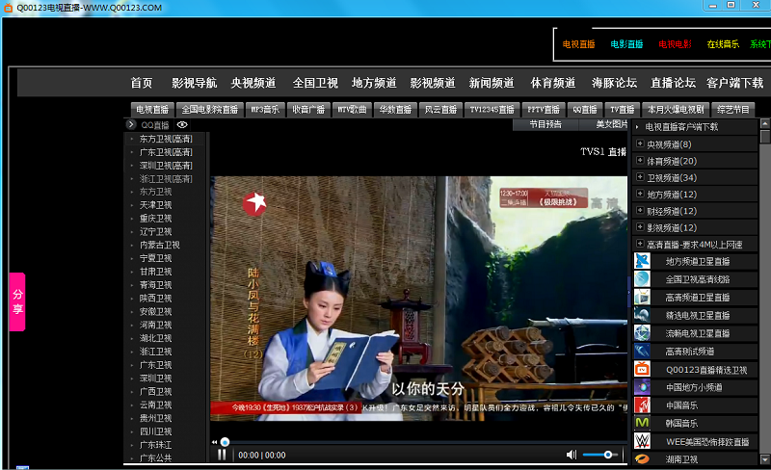The image size is (771, 470).
Task: Toggle the eye icon next to QQ直播
Action: [182, 125]
